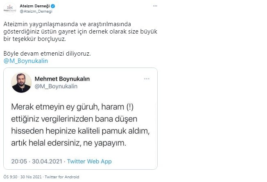Viewport: 267px width, 182px height.
Task: Open the Twitter for Android source link
Action: (62, 177)
